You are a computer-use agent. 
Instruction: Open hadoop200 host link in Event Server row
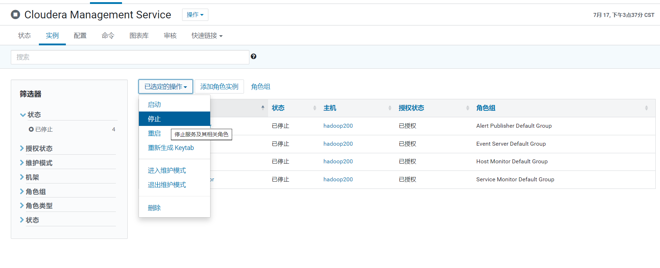pyautogui.click(x=338, y=144)
